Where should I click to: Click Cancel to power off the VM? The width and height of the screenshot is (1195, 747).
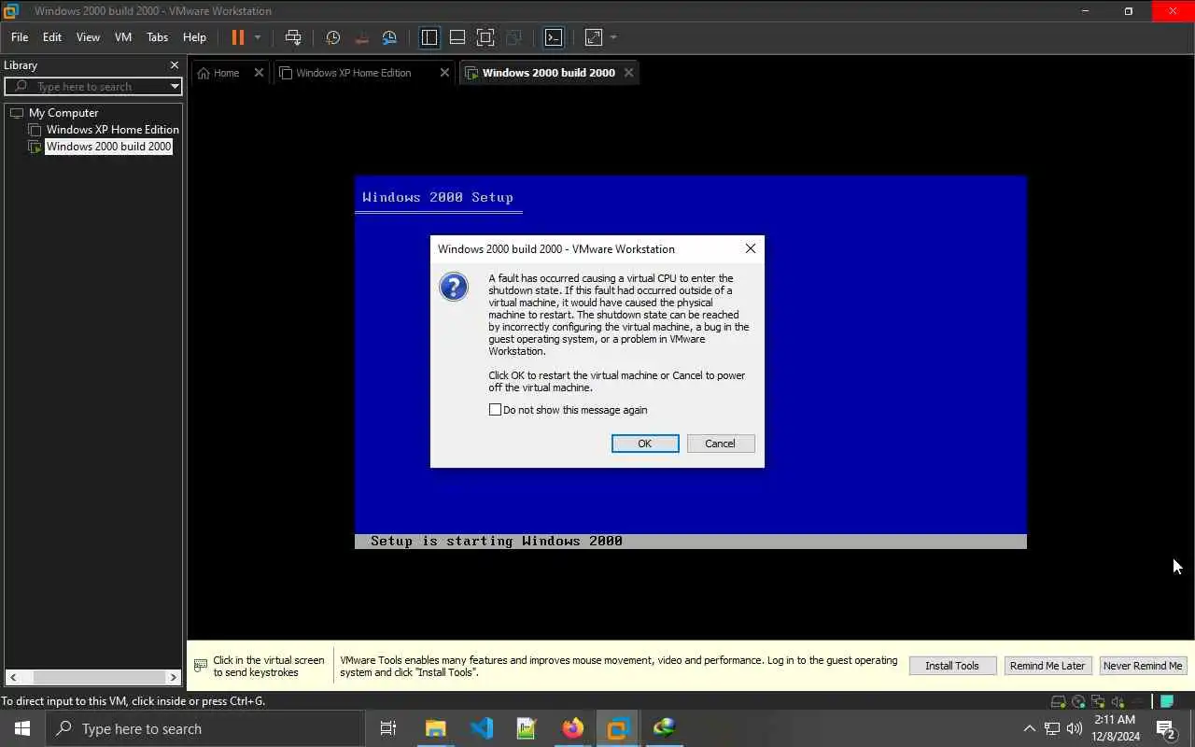pos(720,444)
